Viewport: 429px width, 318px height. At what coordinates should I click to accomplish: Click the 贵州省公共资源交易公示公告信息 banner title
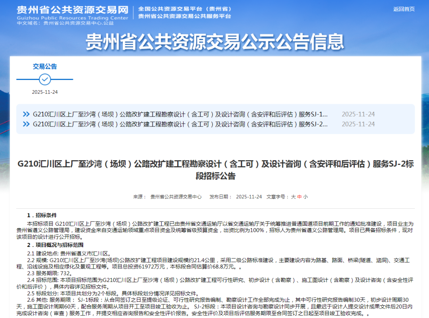(215, 41)
